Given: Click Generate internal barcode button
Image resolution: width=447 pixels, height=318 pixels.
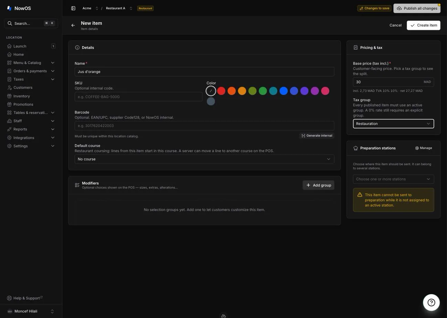Looking at the screenshot, I should pos(317,136).
